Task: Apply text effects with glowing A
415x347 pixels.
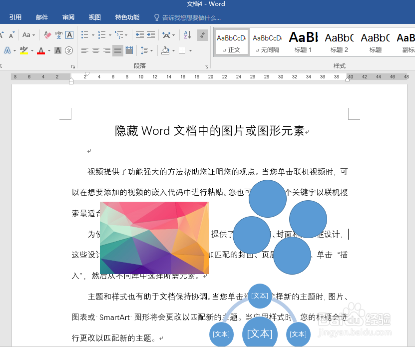Action: point(7,50)
